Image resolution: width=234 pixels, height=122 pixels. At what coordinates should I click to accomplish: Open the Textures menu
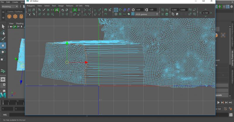point(70,6)
